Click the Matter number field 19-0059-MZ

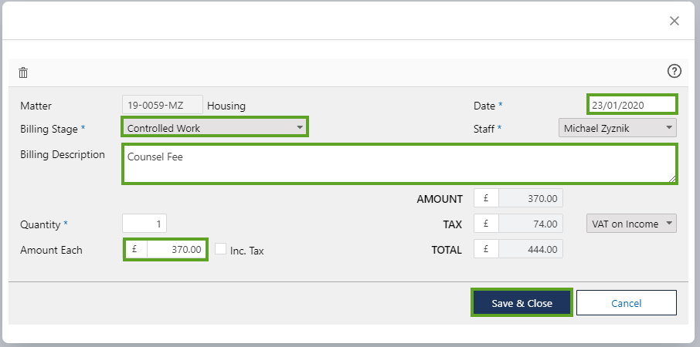(x=162, y=104)
